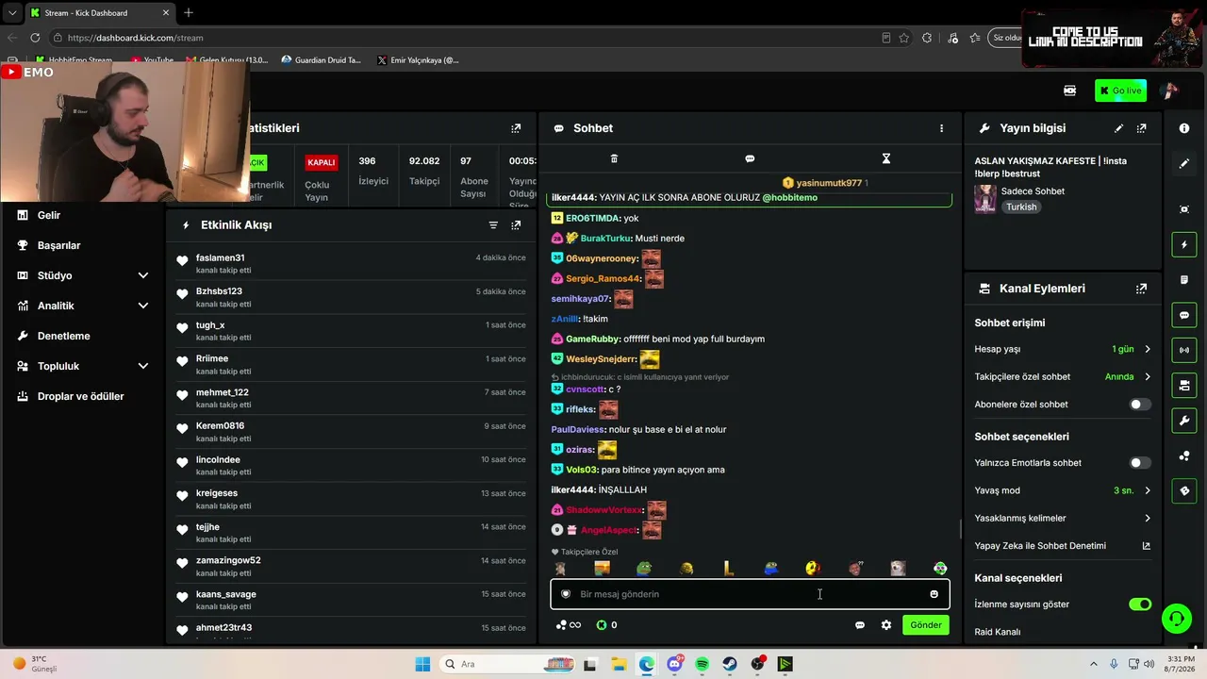Open the info icon in right sidebar
Screen dimensions: 1207x679
tap(1184, 128)
